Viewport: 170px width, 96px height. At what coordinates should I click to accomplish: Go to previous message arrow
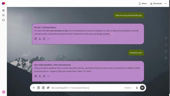166,45
